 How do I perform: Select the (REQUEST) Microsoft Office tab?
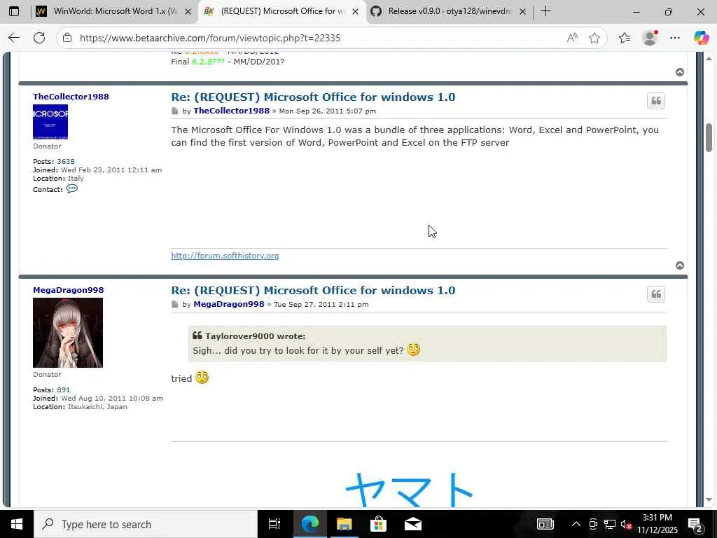tap(282, 11)
